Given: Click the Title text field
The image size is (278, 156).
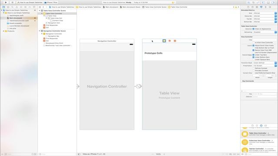Looking at the screenshot, I should 265,40.
